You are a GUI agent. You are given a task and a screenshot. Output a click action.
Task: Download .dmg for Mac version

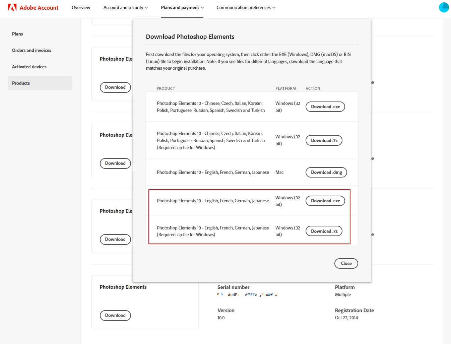(x=326, y=173)
